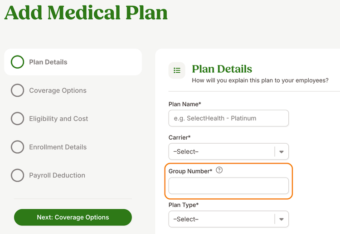340x234 pixels.
Task: Select the Eligibility and Cost step circle
Action: click(x=17, y=119)
